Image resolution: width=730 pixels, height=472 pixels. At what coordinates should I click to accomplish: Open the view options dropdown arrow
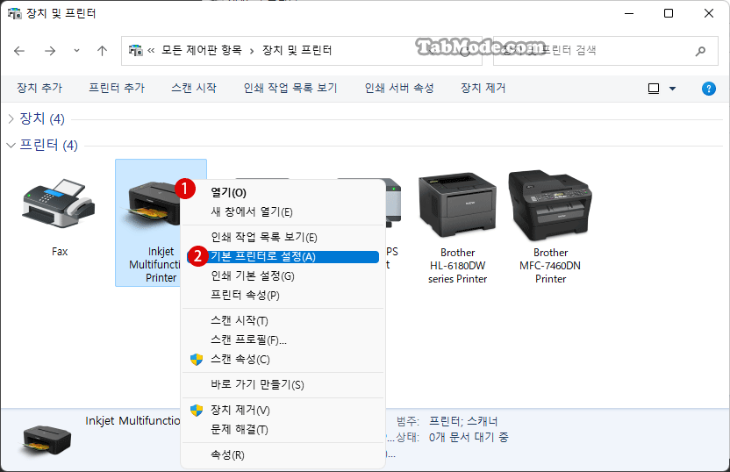coord(672,89)
